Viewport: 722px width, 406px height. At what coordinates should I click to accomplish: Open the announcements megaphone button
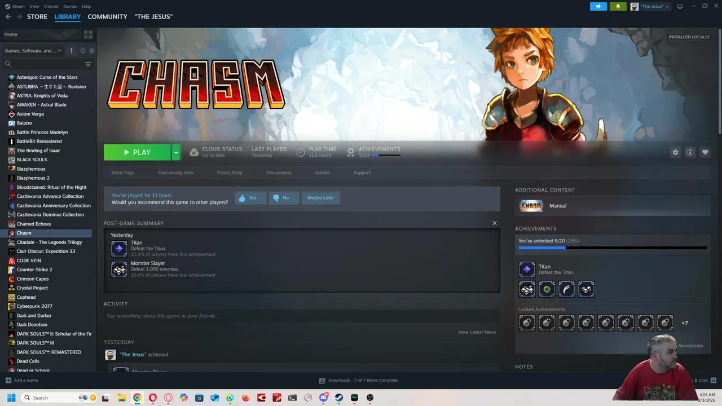[598, 6]
